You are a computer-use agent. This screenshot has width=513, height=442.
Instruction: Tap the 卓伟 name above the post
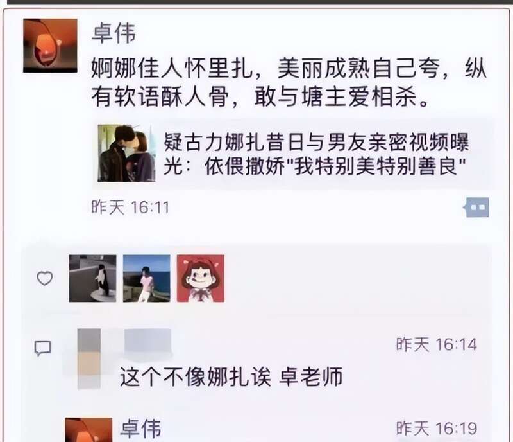[114, 33]
